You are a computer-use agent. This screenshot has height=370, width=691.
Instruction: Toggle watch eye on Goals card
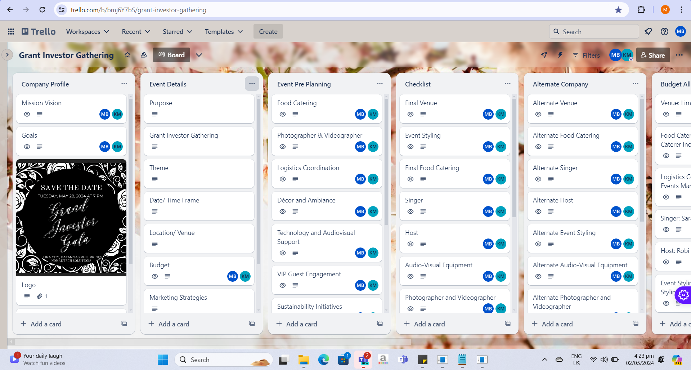27,147
